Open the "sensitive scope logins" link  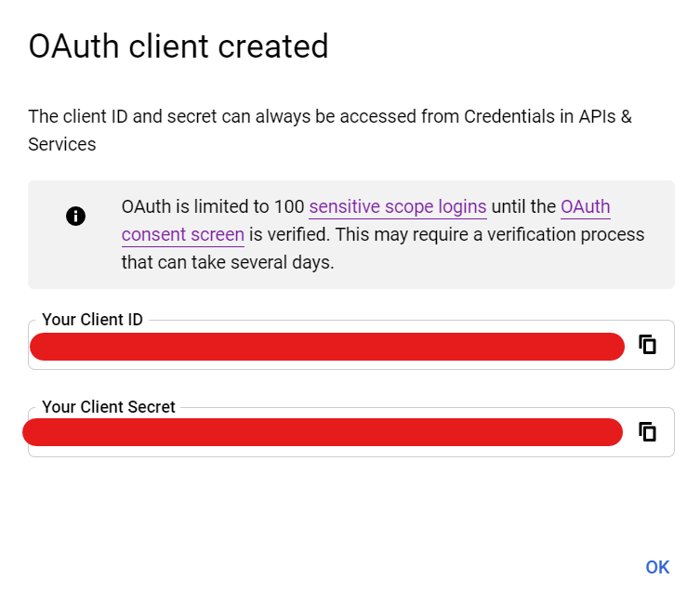397,206
